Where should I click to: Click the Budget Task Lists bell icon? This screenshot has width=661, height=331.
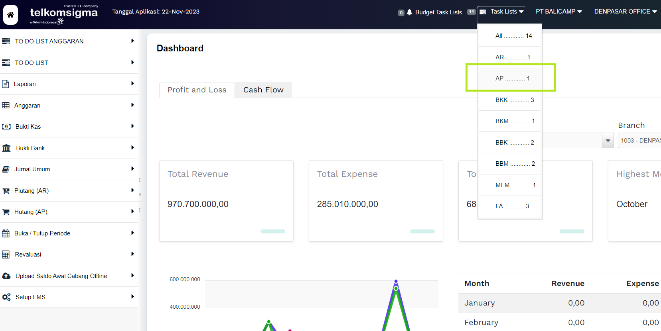tap(409, 12)
